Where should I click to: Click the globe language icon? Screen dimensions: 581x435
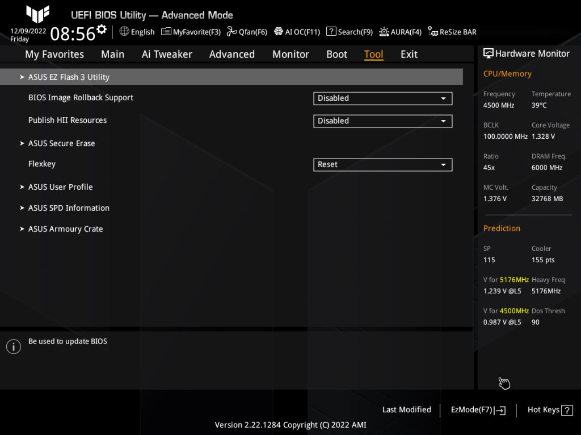click(x=124, y=31)
